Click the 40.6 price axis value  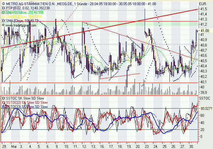click(204, 55)
